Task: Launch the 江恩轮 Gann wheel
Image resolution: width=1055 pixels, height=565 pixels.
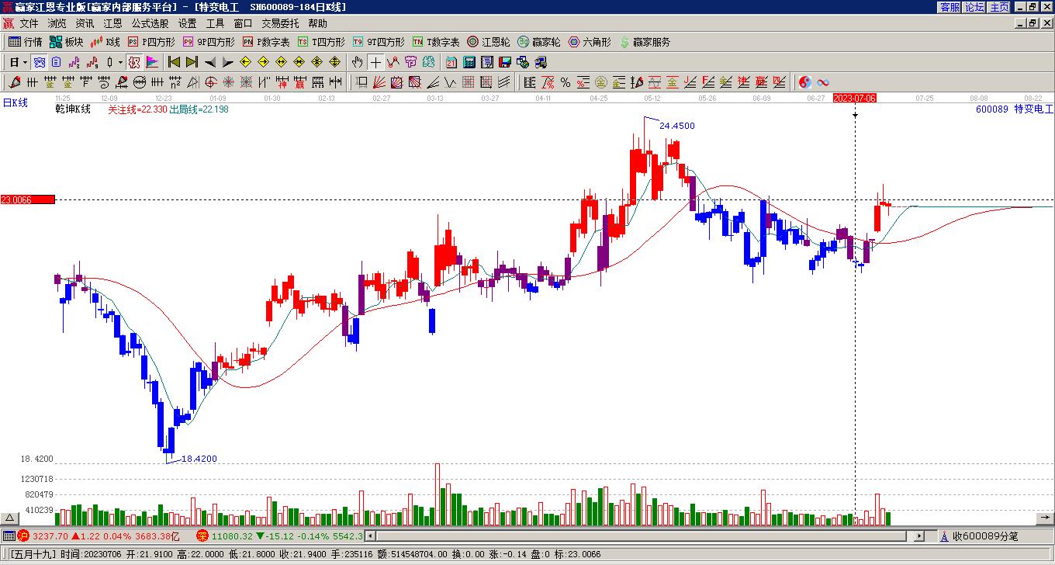Action: click(489, 42)
